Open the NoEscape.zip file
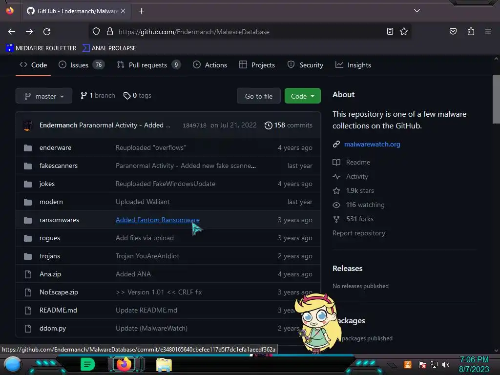 (59, 292)
